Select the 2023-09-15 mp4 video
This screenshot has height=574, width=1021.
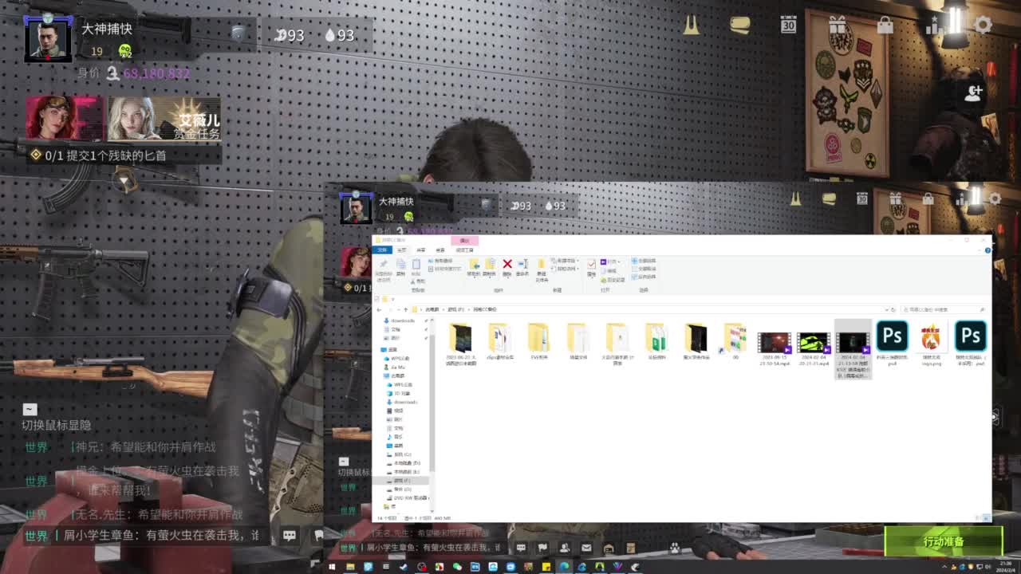point(774,350)
